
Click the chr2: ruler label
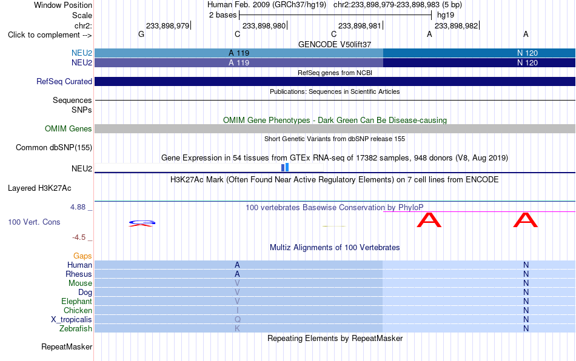click(x=83, y=25)
